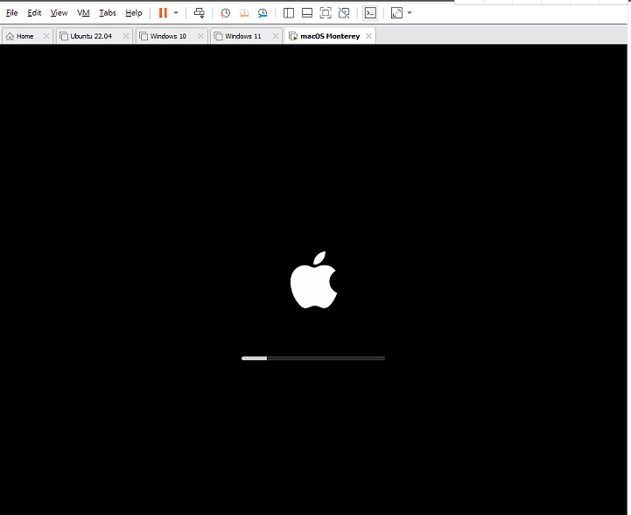631x515 pixels.
Task: Open the VM menu
Action: click(83, 13)
